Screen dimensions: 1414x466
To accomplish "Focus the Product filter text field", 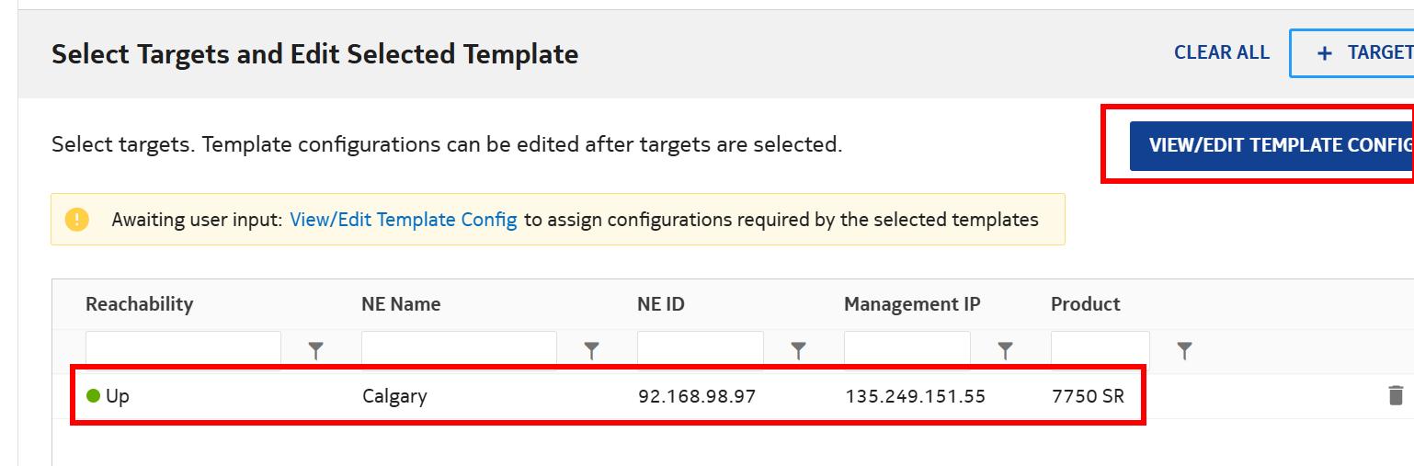I will [x=1100, y=349].
